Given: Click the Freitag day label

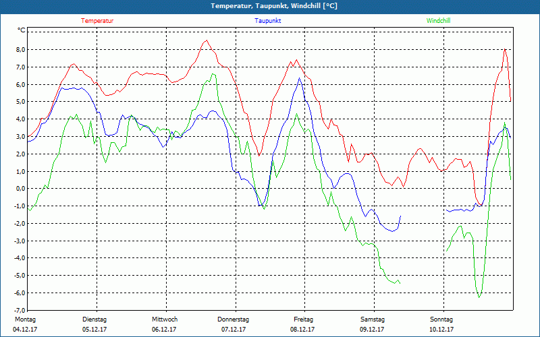Looking at the screenshot, I should 303,319.
